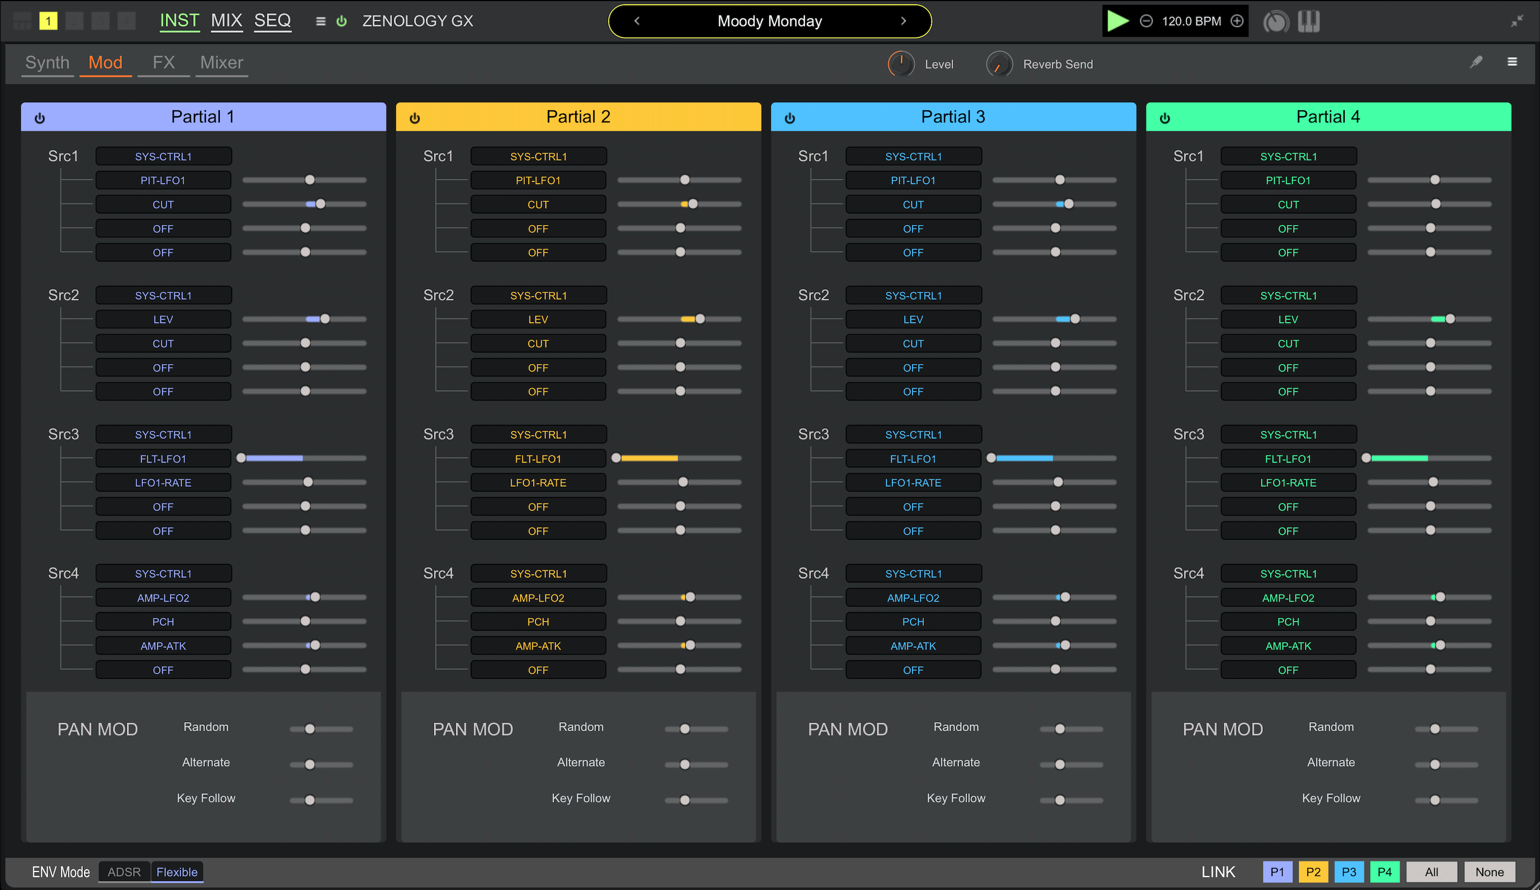
Task: Click the Moody Monday preset name
Action: 769,21
